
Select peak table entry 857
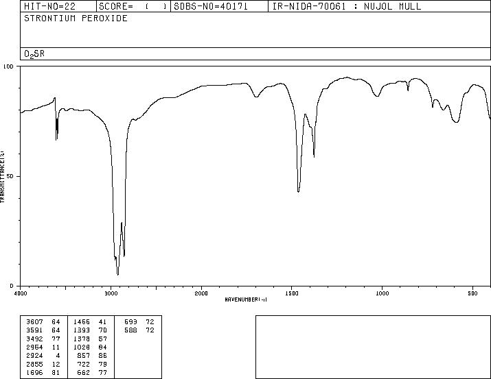[x=84, y=356]
